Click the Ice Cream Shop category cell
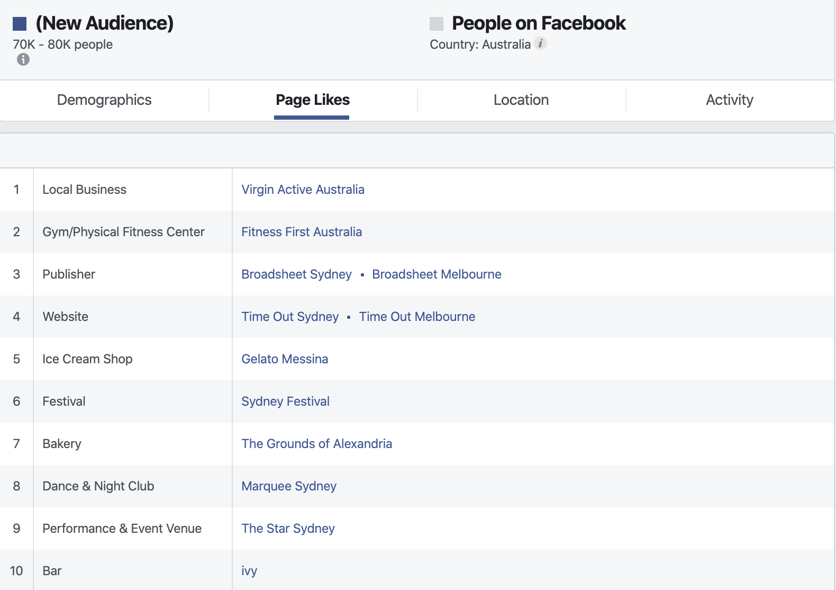The width and height of the screenshot is (836, 590). click(x=133, y=359)
